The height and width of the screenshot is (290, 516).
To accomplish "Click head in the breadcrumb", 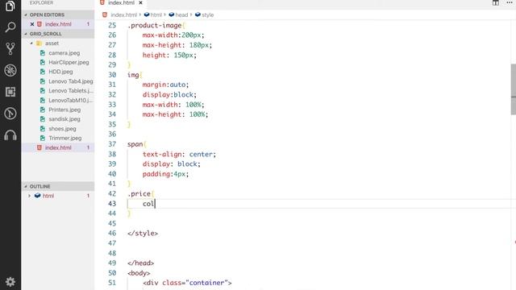I will (x=181, y=14).
